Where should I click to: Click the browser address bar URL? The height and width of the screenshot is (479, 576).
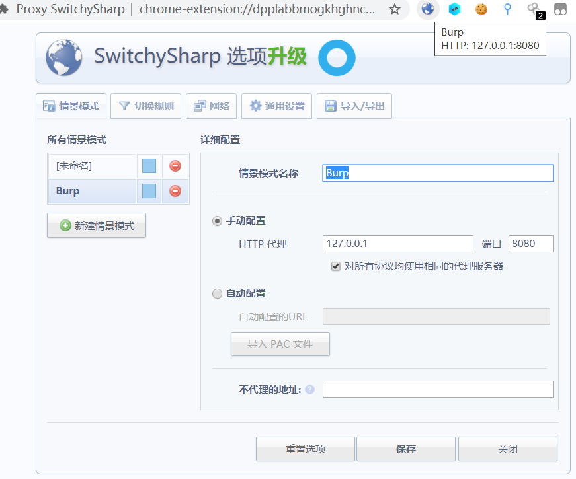click(257, 9)
